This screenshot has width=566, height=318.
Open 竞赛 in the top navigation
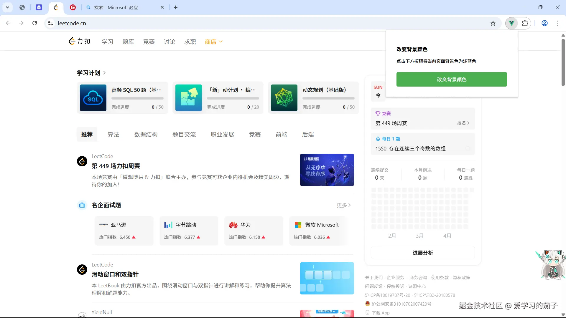[149, 42]
